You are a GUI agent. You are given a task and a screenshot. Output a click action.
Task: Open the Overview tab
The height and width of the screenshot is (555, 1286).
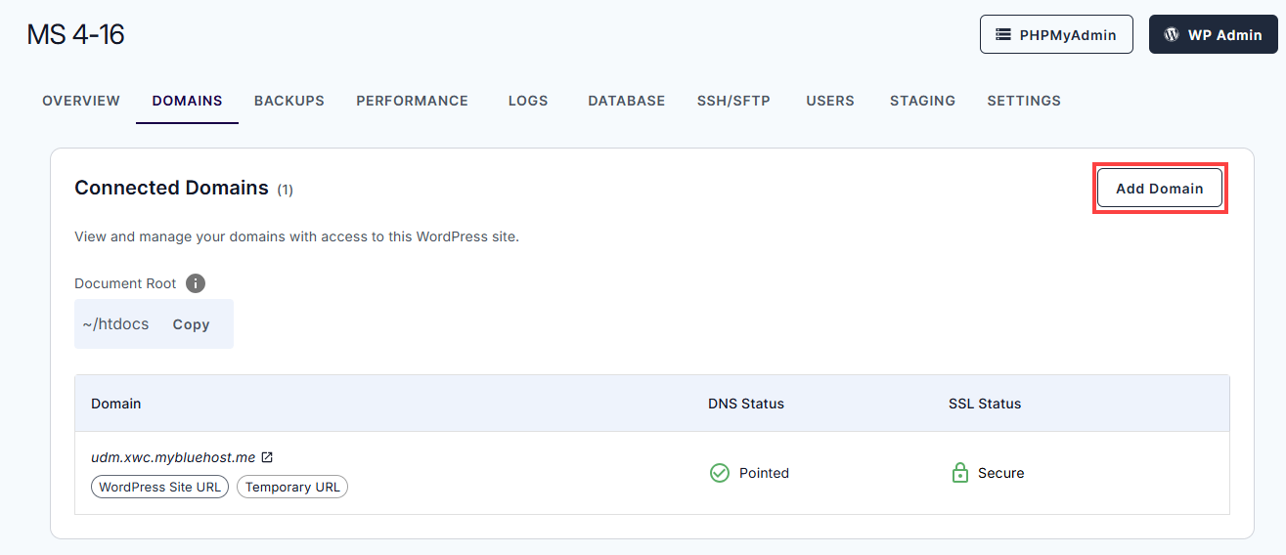[x=81, y=101]
